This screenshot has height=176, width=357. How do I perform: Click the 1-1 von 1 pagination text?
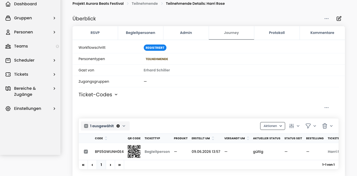coord(328,165)
